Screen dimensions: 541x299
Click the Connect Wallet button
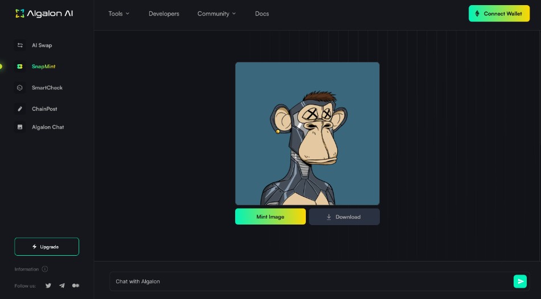(499, 14)
